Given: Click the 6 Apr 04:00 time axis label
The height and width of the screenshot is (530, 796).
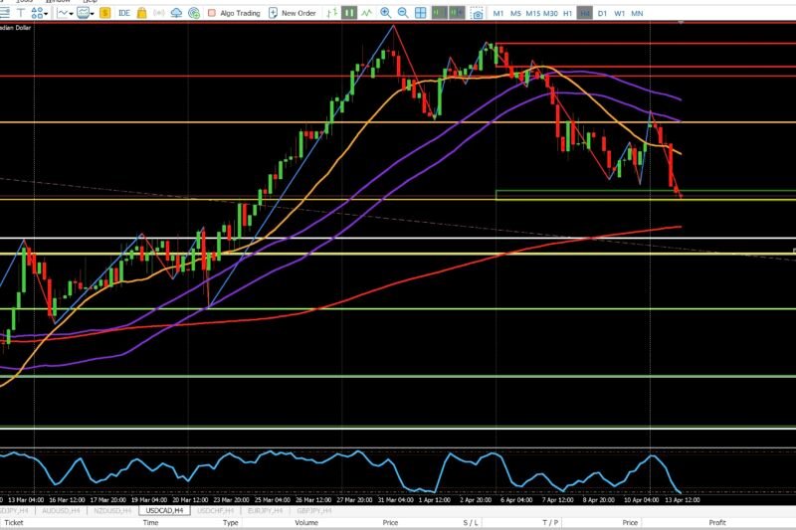Looking at the screenshot, I should 516,500.
